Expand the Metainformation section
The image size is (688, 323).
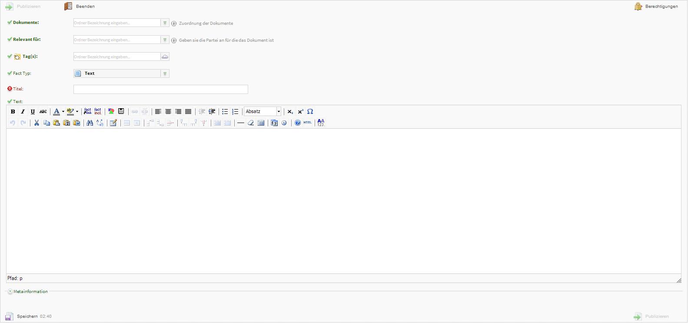[x=10, y=292]
